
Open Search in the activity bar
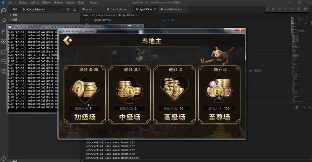pyautogui.click(x=4, y=21)
